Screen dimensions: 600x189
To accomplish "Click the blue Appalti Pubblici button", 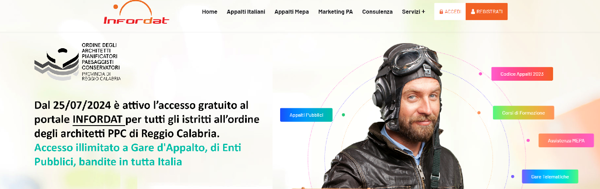I will tap(306, 115).
